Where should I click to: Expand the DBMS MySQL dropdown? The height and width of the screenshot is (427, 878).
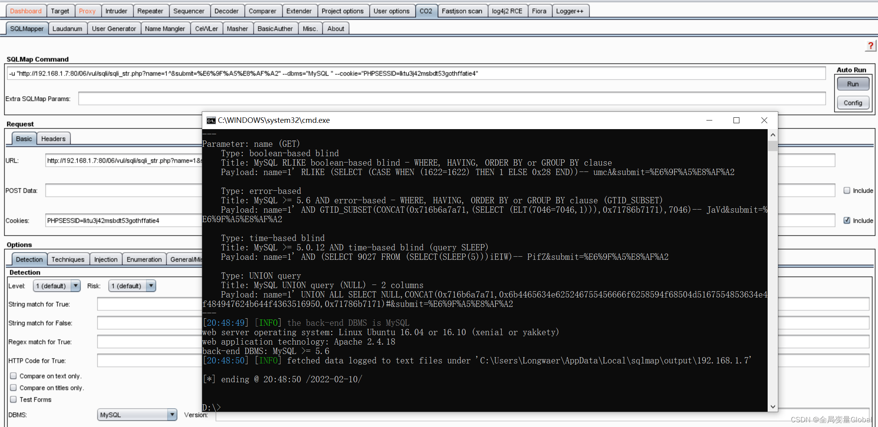pos(137,415)
